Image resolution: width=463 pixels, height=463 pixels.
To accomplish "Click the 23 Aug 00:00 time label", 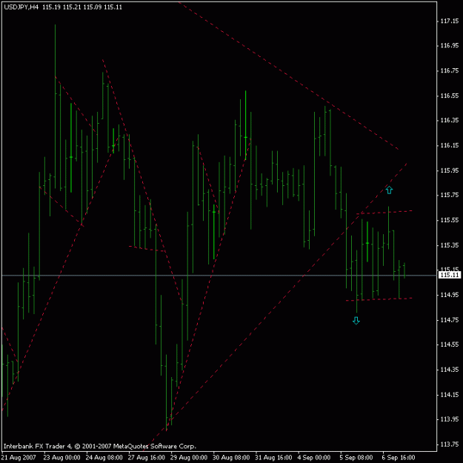I will [x=61, y=458].
